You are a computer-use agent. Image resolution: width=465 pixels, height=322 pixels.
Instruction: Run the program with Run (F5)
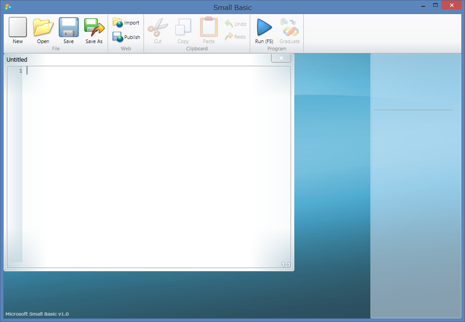coord(264,30)
